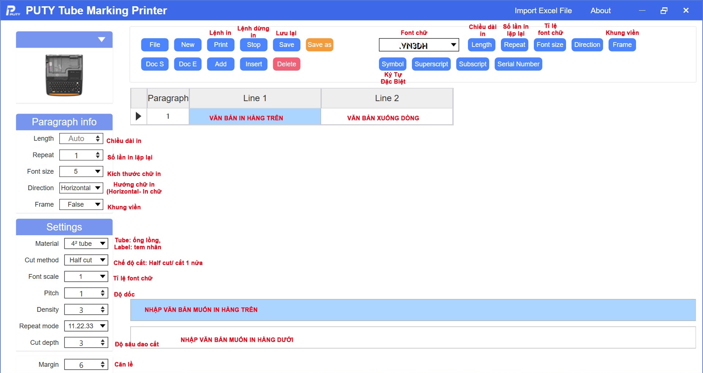Open the About menu item

600,11
